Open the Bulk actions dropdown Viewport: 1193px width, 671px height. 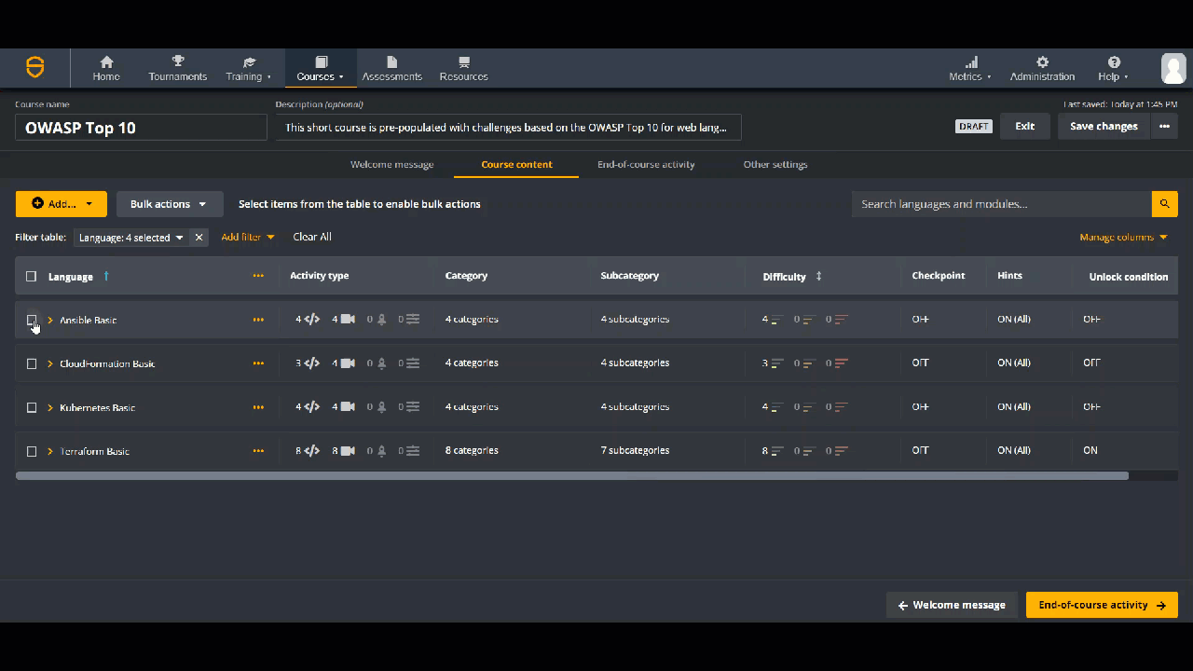pyautogui.click(x=170, y=204)
